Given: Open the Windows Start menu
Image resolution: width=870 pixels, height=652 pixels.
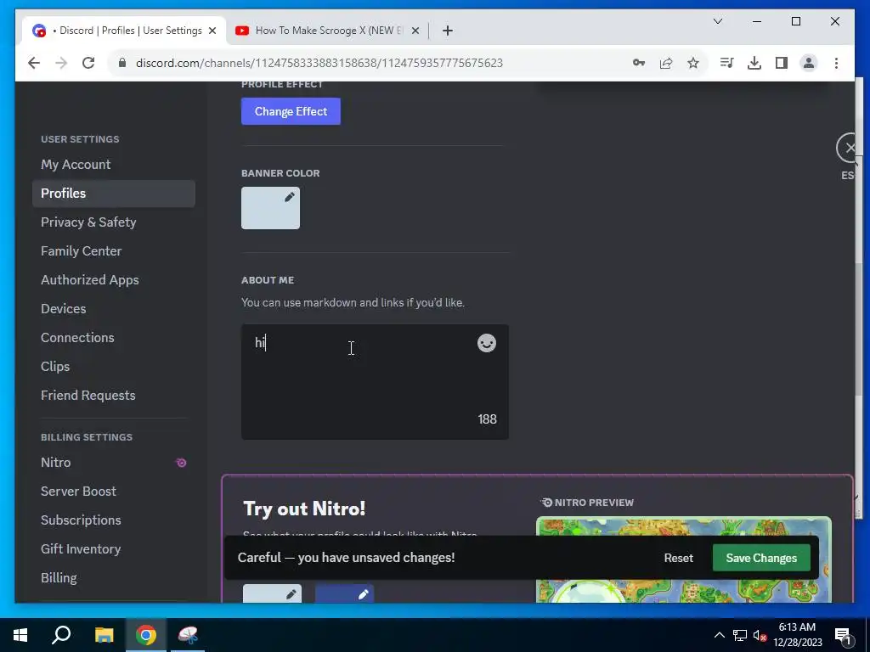Looking at the screenshot, I should point(20,635).
